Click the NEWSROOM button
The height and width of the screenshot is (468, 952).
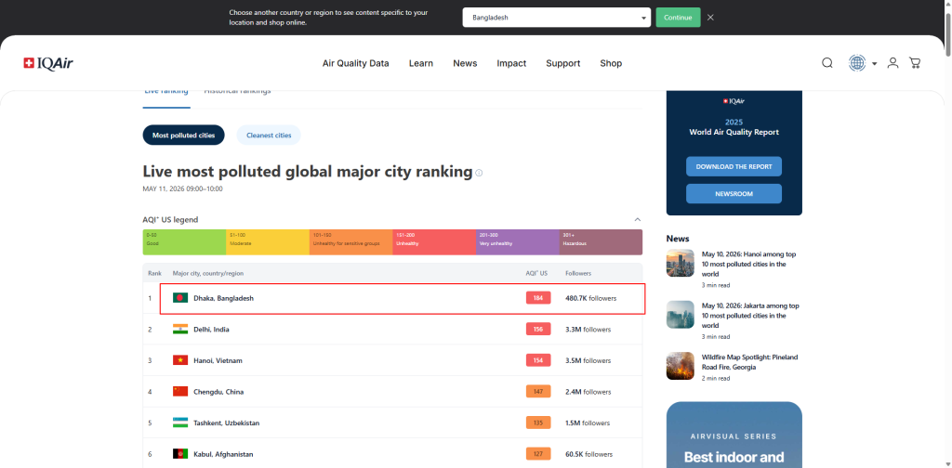[734, 194]
